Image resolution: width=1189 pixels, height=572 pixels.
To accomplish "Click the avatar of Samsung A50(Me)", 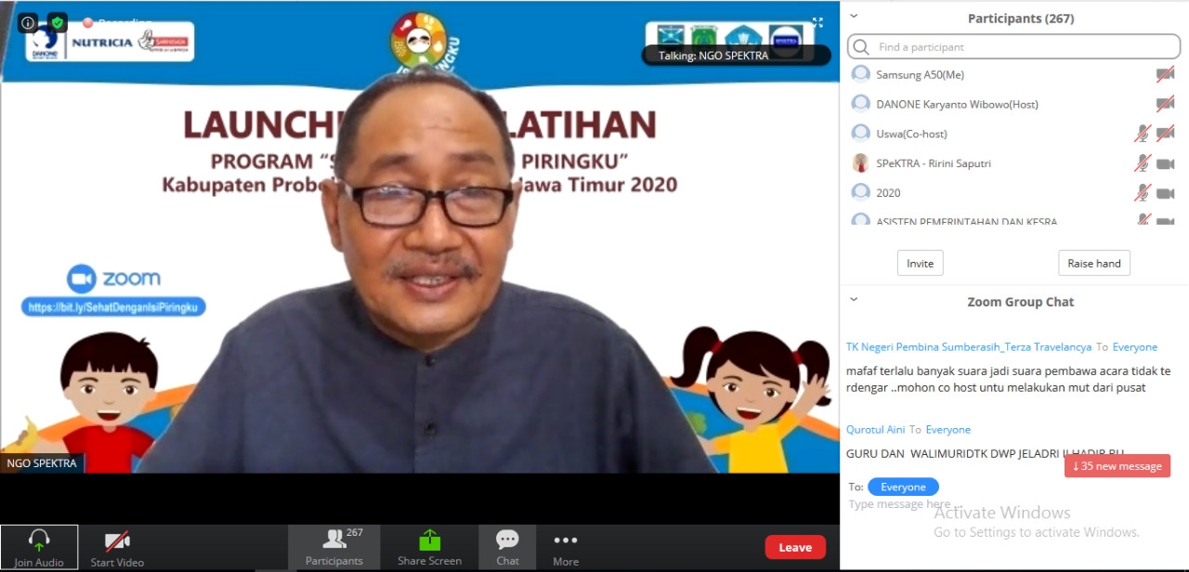I will click(x=861, y=74).
